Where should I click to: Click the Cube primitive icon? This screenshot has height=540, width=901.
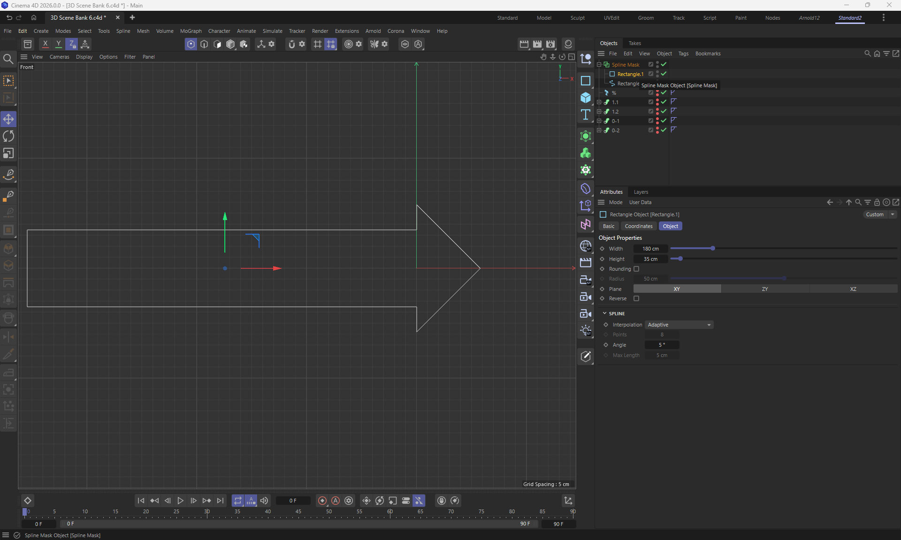coord(585,98)
